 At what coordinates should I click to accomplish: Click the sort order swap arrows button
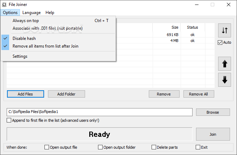pyautogui.click(x=224, y=30)
